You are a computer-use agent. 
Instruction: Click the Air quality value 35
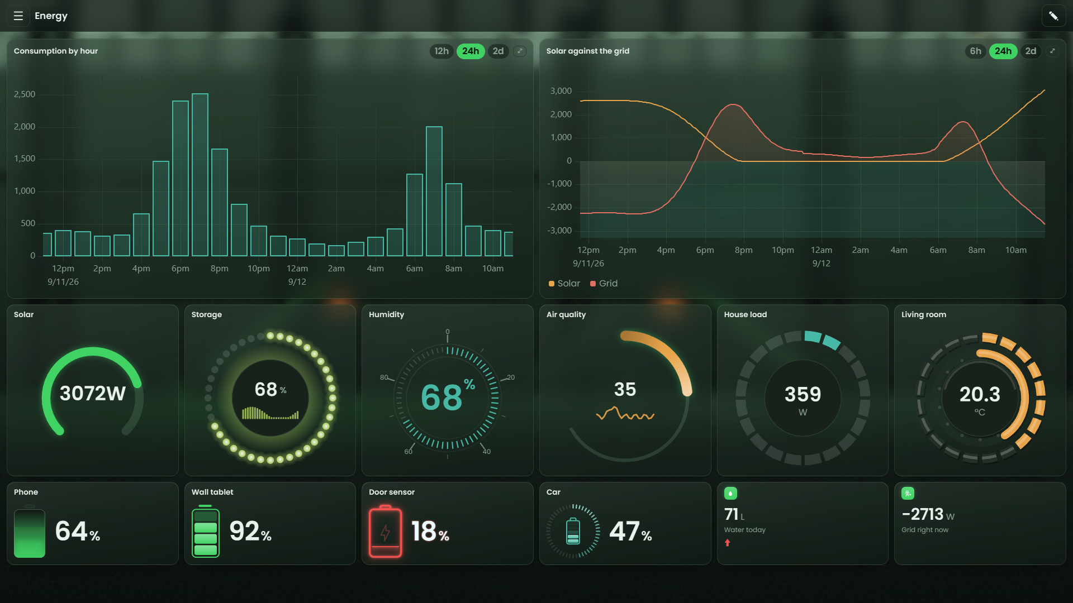tap(625, 389)
